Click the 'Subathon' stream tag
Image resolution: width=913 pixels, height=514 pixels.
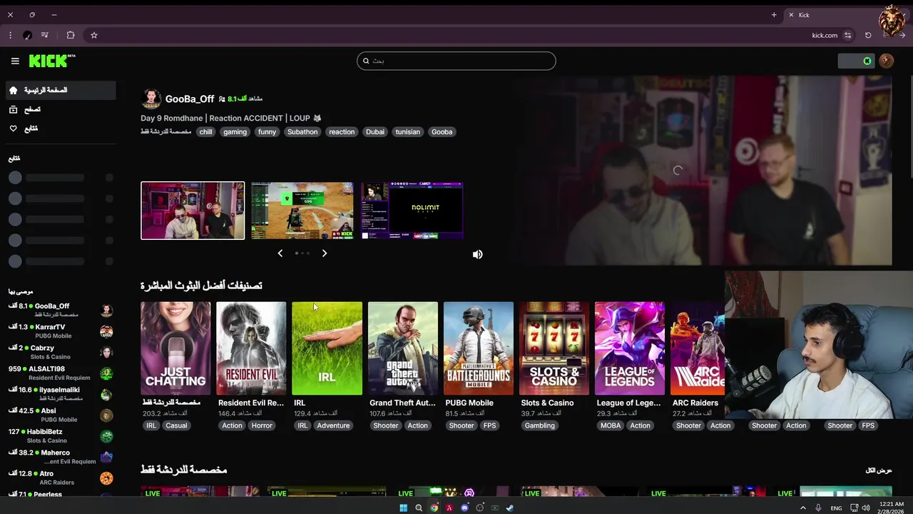(x=302, y=131)
